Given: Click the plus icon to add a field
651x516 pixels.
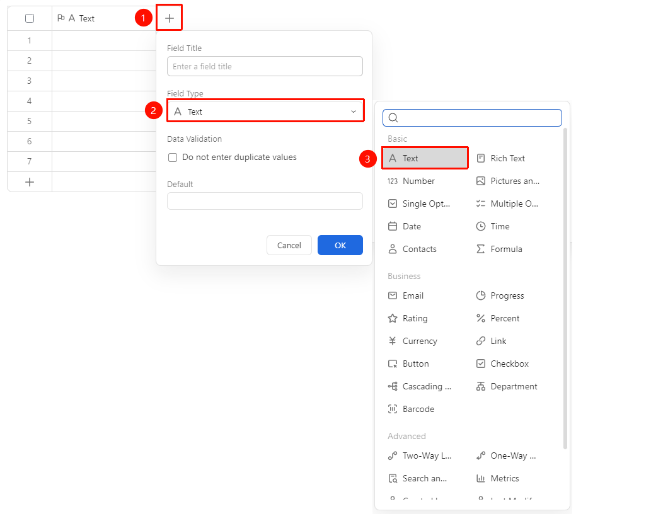Looking at the screenshot, I should (x=170, y=18).
